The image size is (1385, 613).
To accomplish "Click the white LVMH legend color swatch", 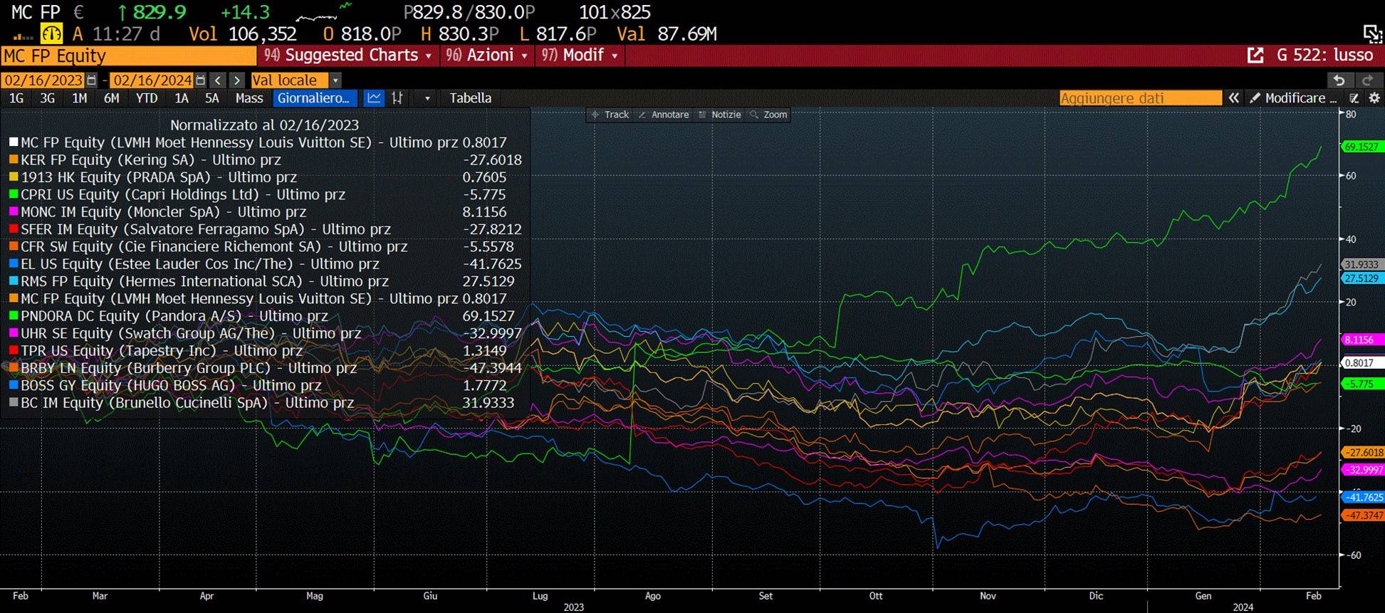I will coord(14,142).
